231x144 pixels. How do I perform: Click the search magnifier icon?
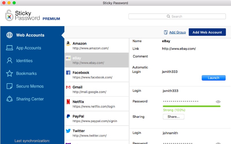pyautogui.click(x=168, y=16)
